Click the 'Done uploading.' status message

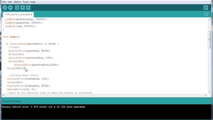coord(12,101)
